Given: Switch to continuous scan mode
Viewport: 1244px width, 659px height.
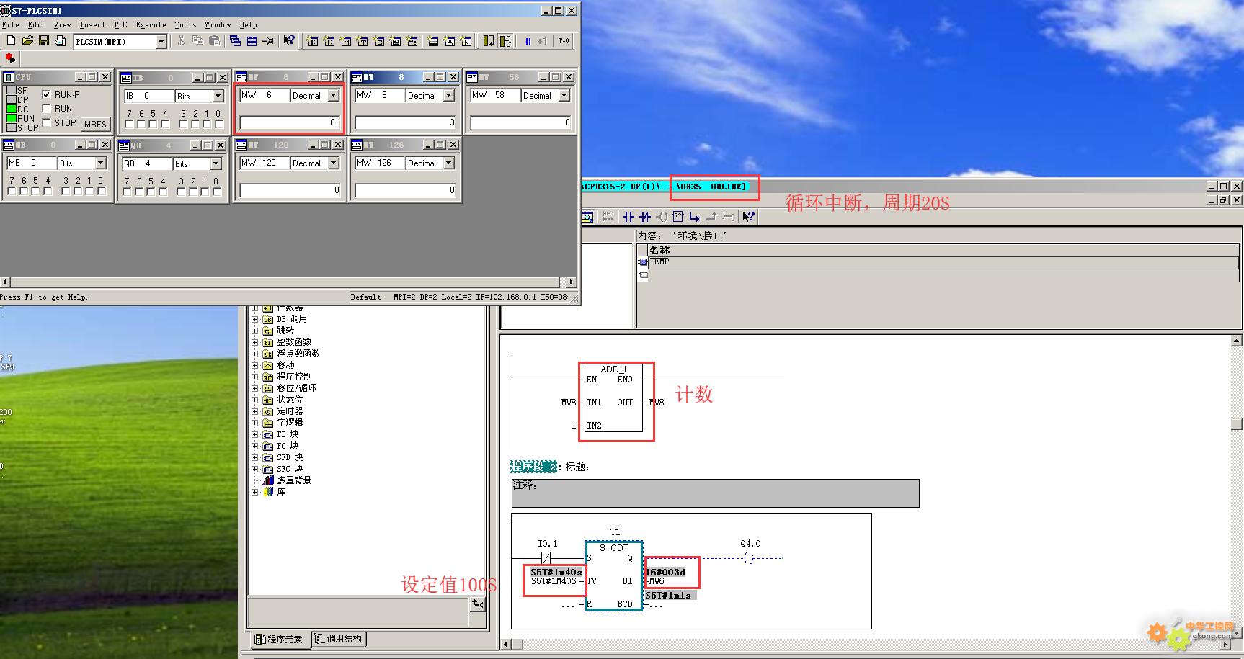Looking at the screenshot, I should tap(505, 41).
